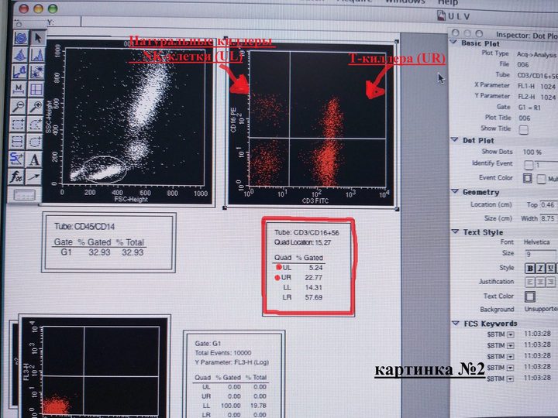Collapse the Dot Plot inspector section
The height and width of the screenshot is (418, 558).
coord(454,140)
